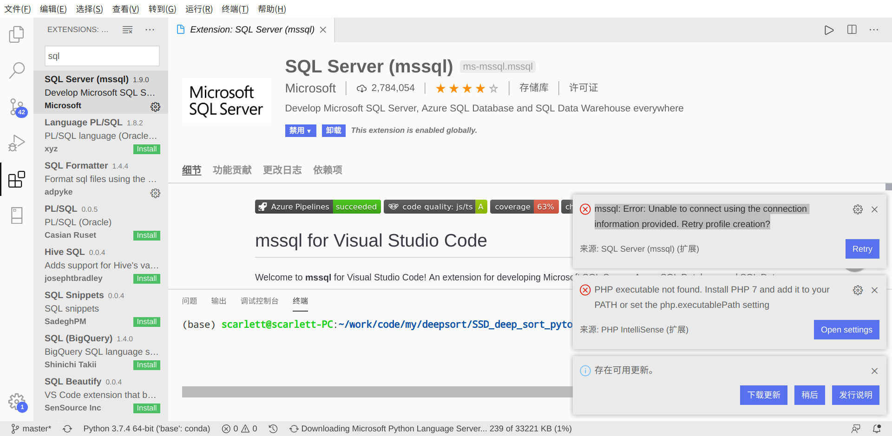Click the synchronize icon next to master* branch
Image resolution: width=892 pixels, height=436 pixels.
(68, 429)
